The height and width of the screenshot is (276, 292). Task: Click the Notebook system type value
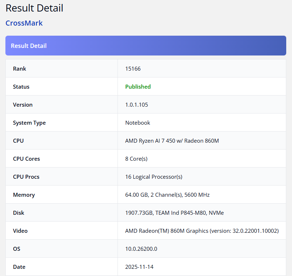[x=138, y=123]
